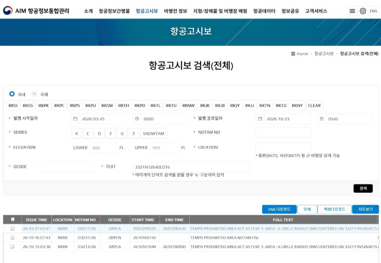Click calendar icon for issue start date

(x=76, y=119)
